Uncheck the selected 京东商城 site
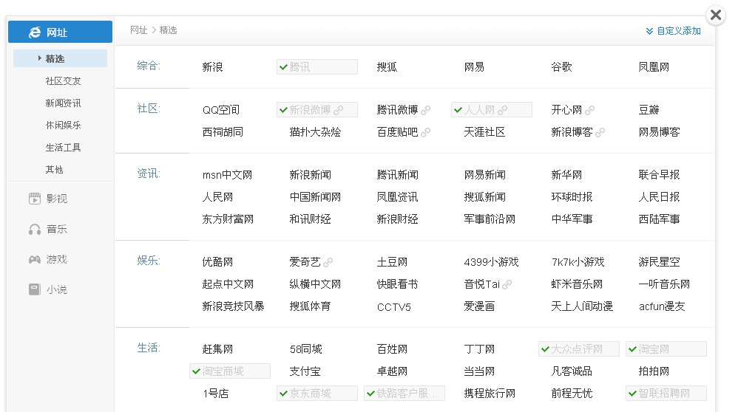Image resolution: width=738 pixels, height=412 pixels. (x=317, y=394)
